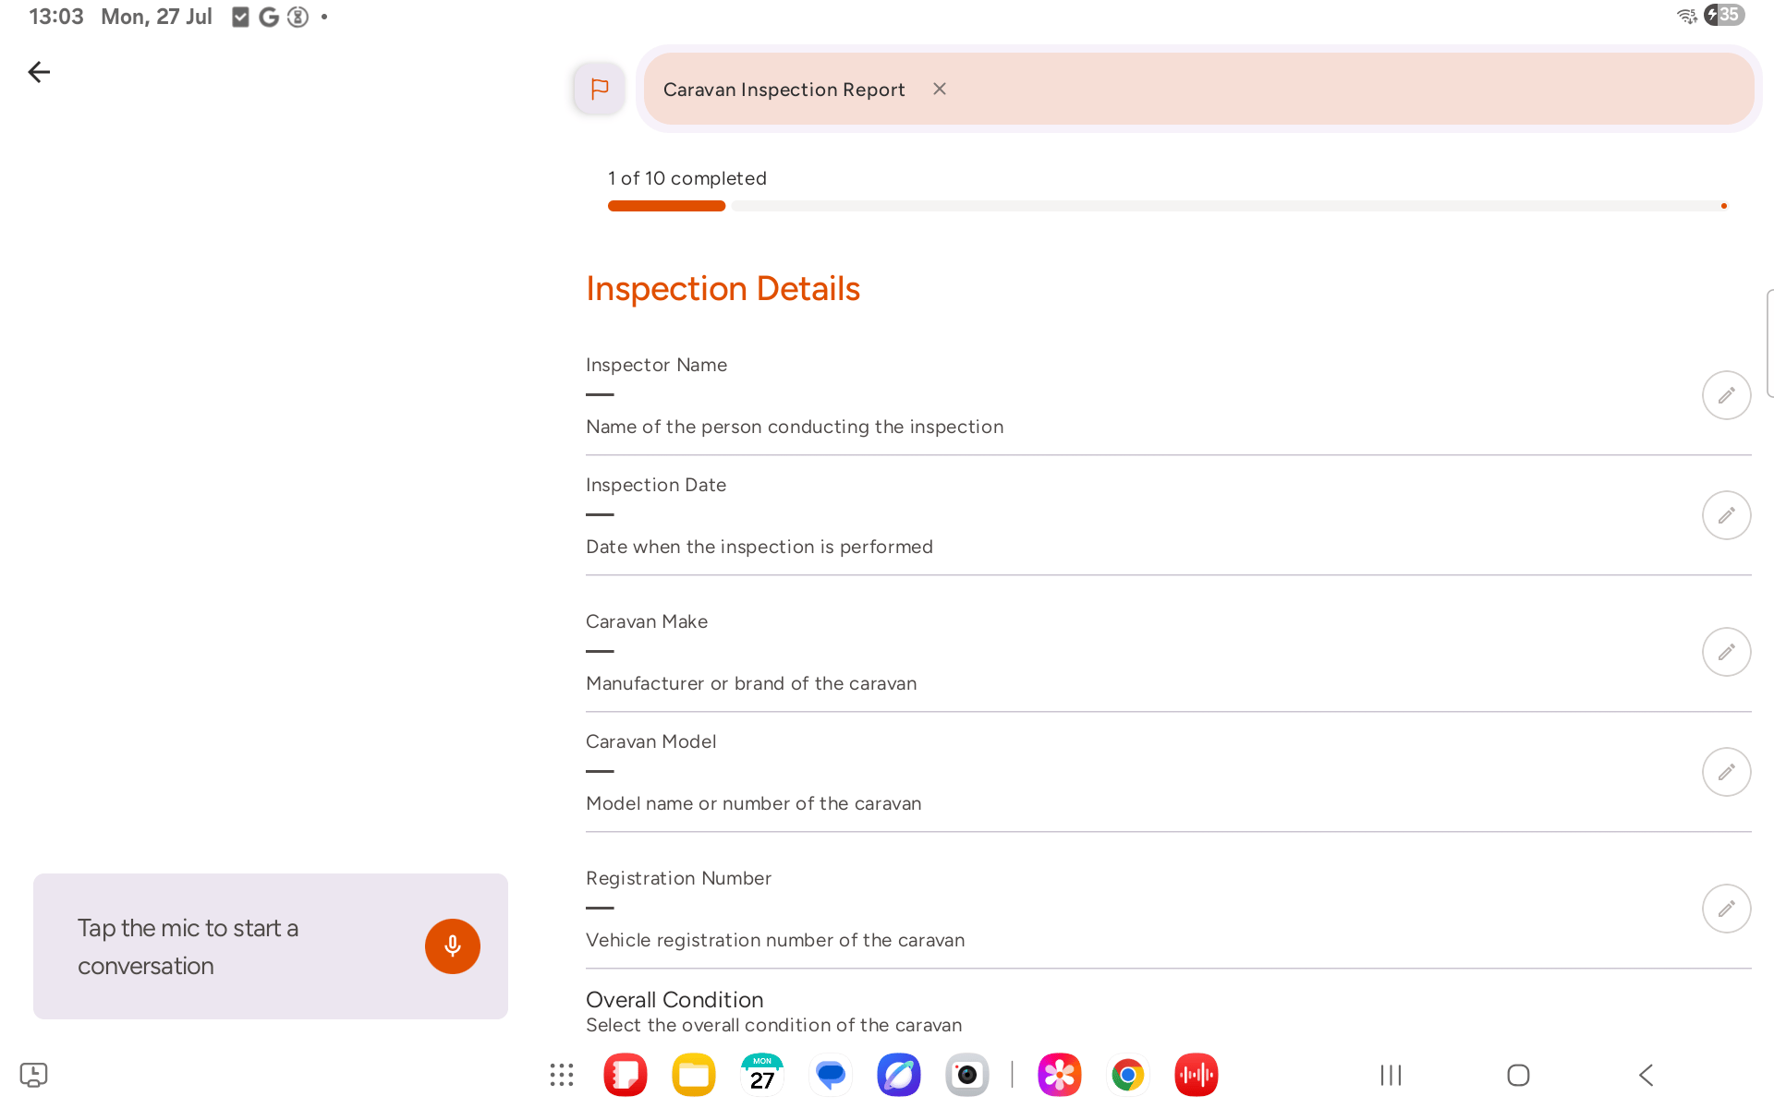This screenshot has height=1108, width=1774.
Task: Click 'Tap the mic to start a conversation'
Action: (x=188, y=946)
